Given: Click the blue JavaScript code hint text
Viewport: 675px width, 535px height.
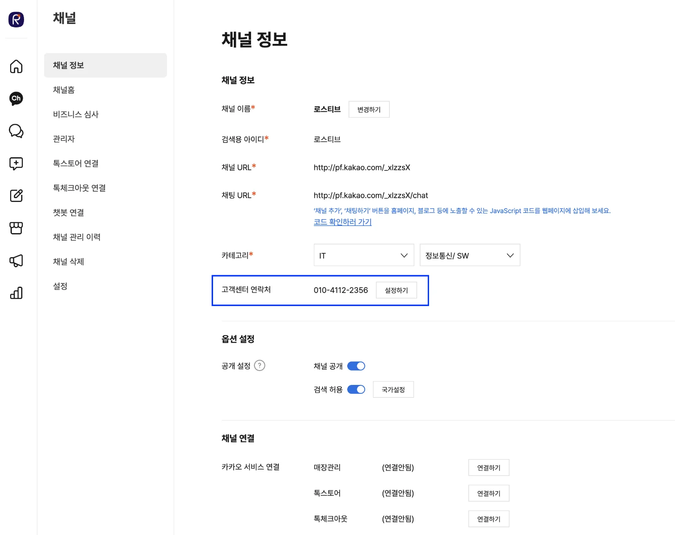Looking at the screenshot, I should pyautogui.click(x=462, y=211).
